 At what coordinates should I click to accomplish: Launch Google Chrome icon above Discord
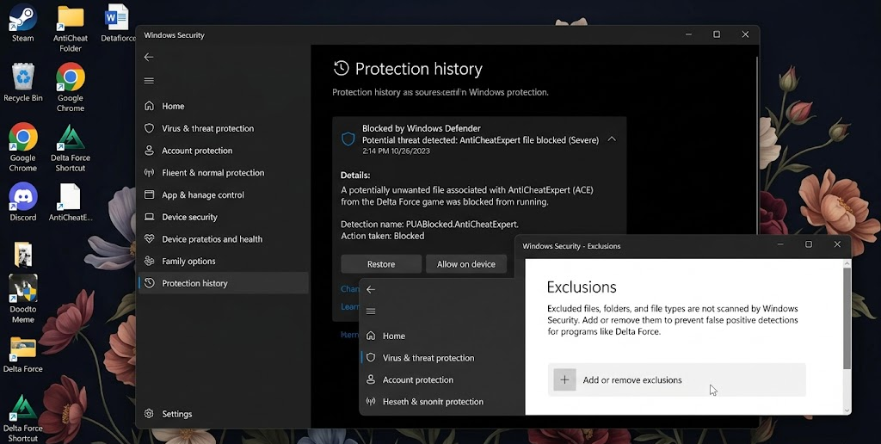coord(23,147)
